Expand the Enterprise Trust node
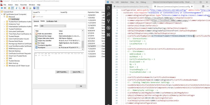Viewport: 210px width, 105px height. point(4,24)
